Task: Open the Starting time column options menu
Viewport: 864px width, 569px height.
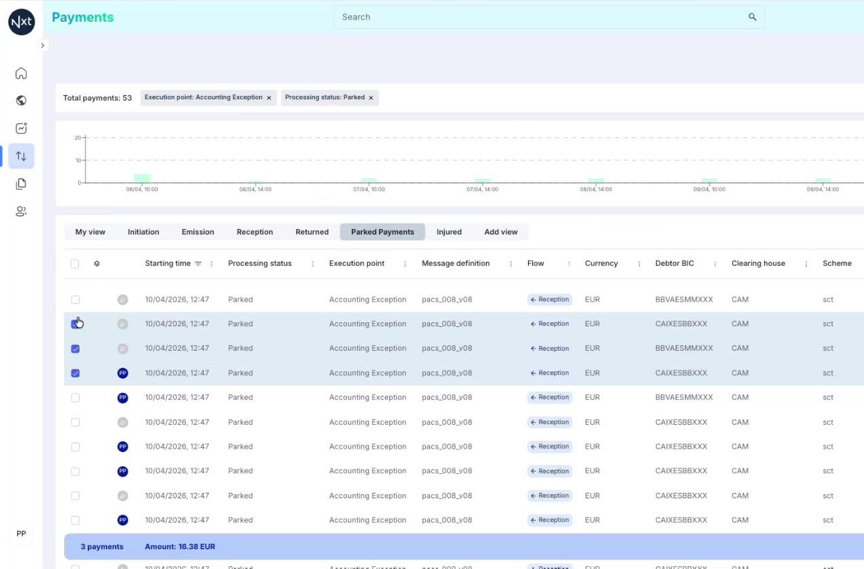Action: click(x=212, y=264)
